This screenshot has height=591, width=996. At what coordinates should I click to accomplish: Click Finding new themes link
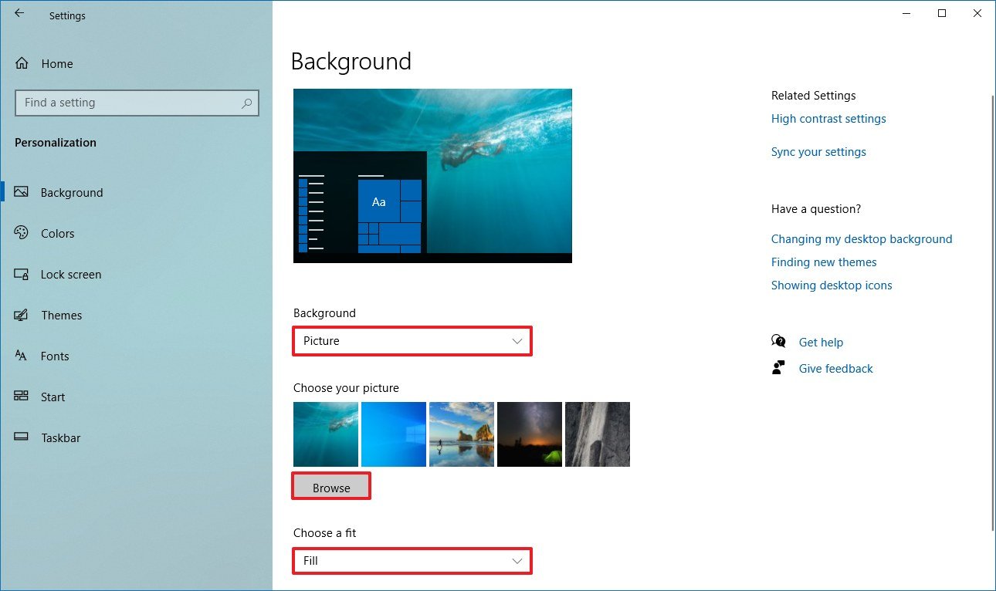coord(824,262)
